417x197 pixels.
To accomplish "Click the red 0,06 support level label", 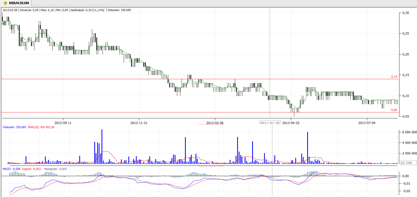I will coord(394,110).
